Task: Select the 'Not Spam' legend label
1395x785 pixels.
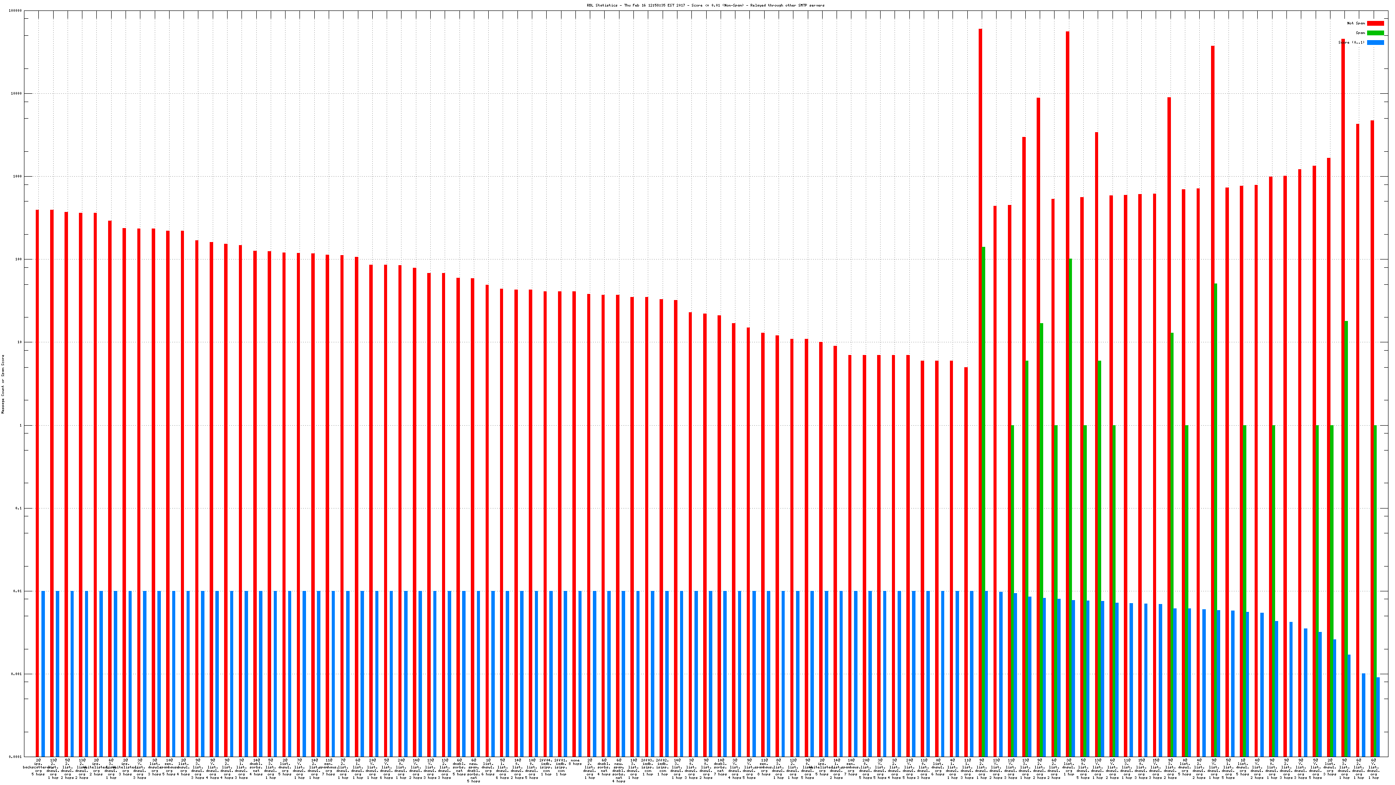Action: click(1356, 23)
